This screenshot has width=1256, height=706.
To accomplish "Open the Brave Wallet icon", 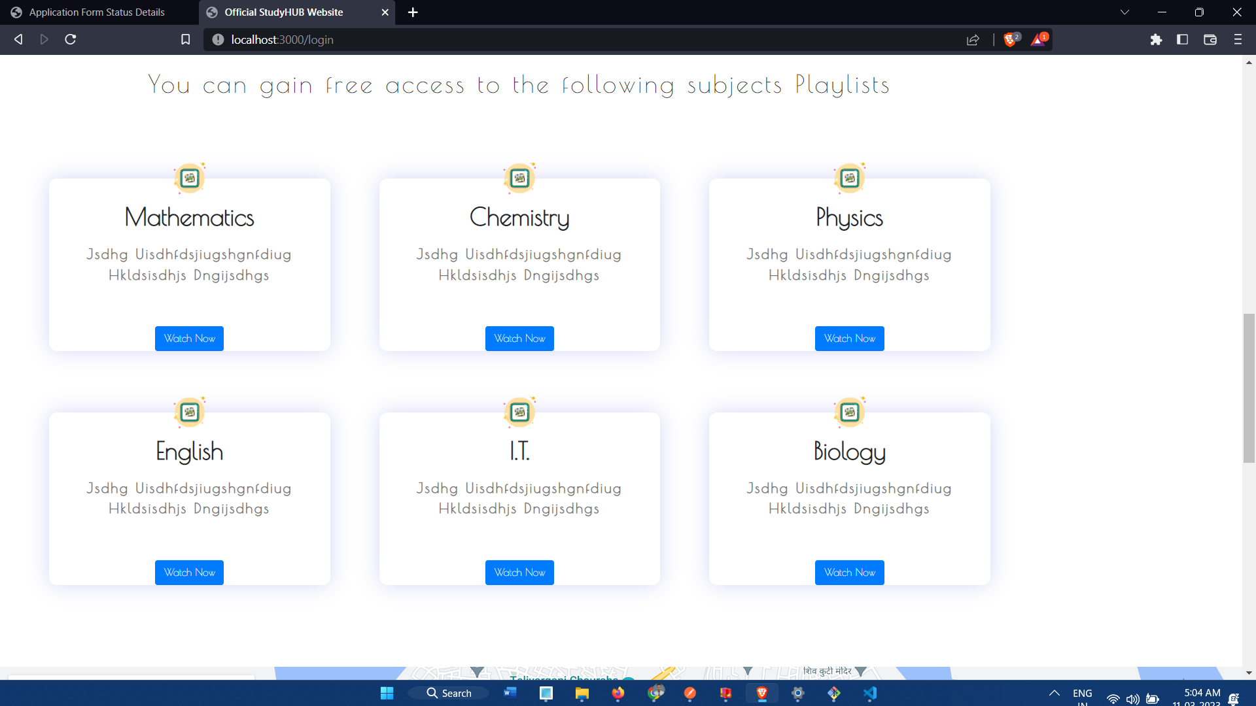I will pos(1210,39).
